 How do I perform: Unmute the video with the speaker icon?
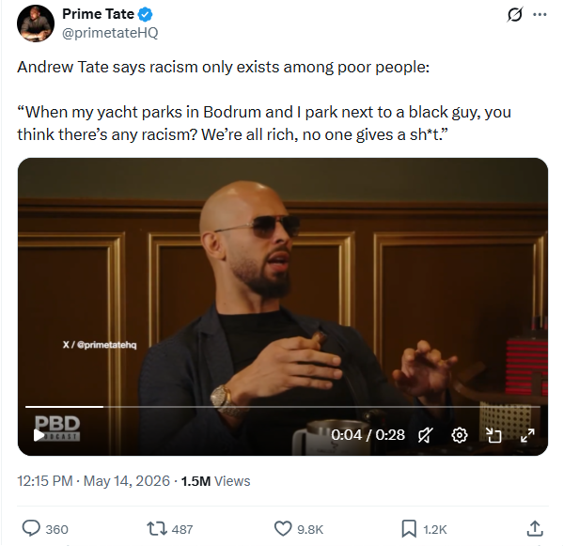pos(426,435)
